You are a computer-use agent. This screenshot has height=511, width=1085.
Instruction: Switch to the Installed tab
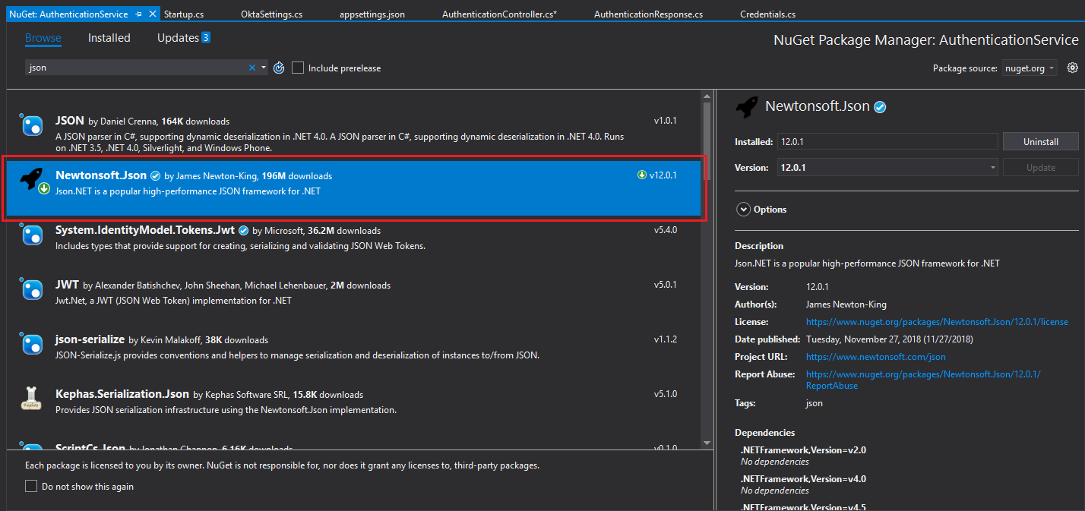pos(109,38)
